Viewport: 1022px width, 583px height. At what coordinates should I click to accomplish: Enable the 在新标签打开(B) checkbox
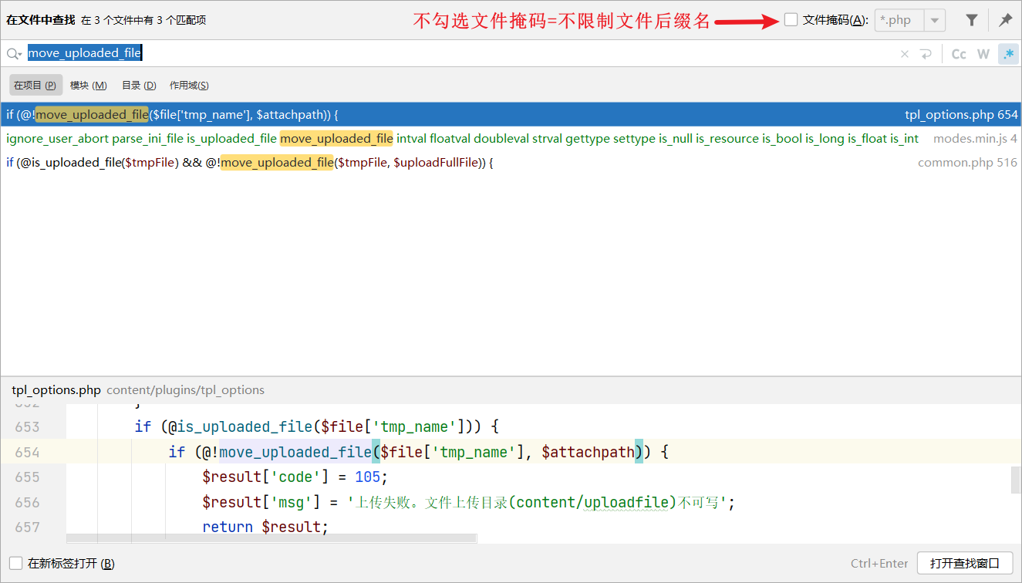pyautogui.click(x=15, y=564)
